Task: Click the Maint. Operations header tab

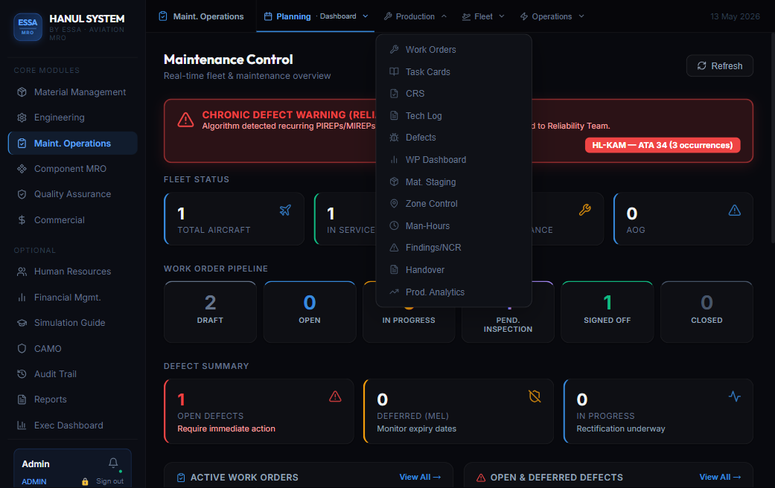Action: (201, 16)
